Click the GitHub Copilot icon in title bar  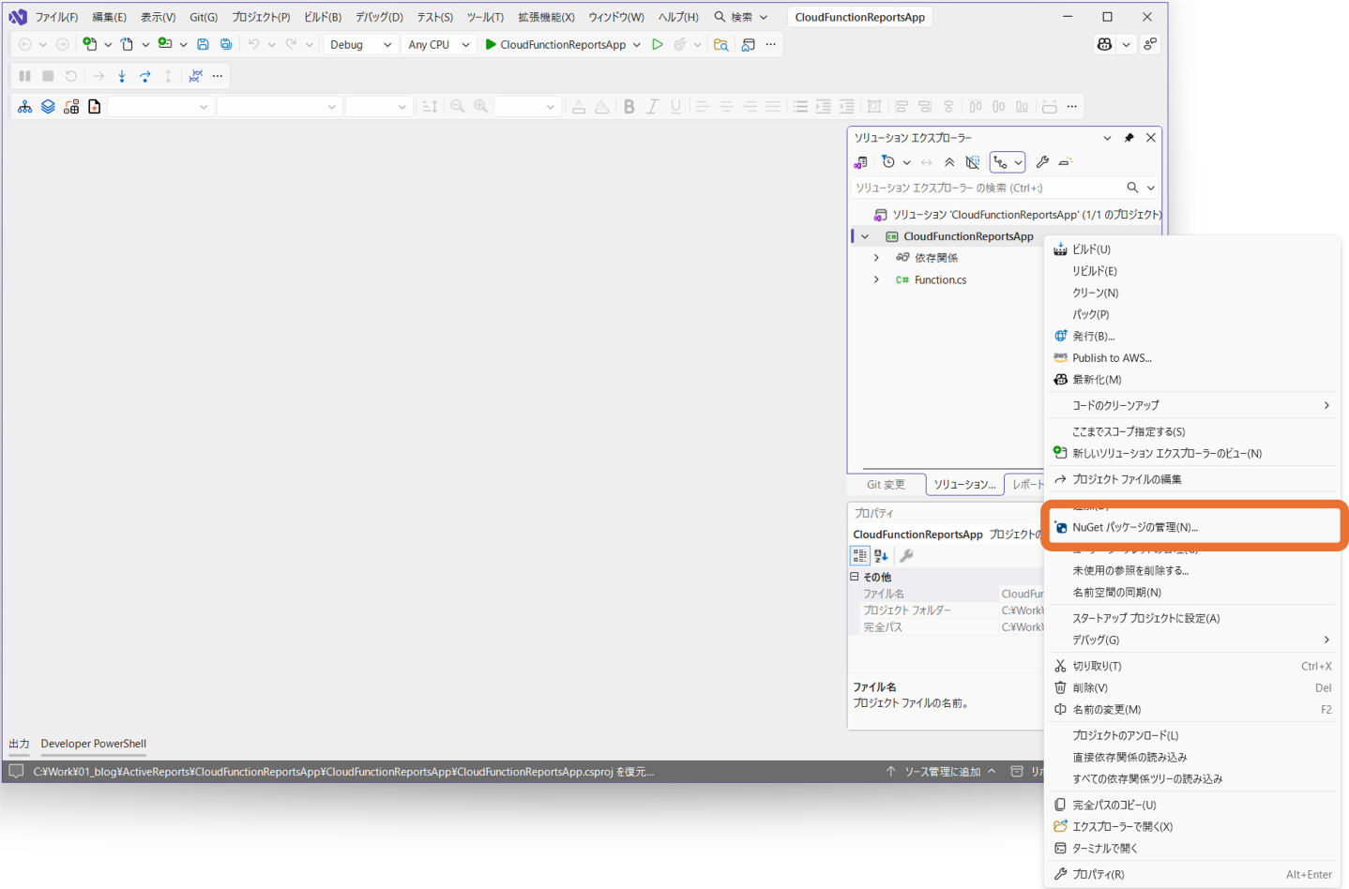click(x=1104, y=44)
